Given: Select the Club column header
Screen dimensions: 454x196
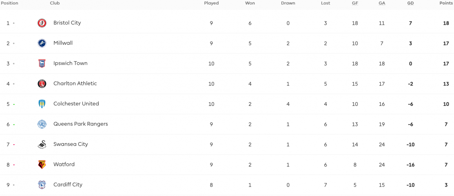Looking at the screenshot, I should click(x=55, y=3).
